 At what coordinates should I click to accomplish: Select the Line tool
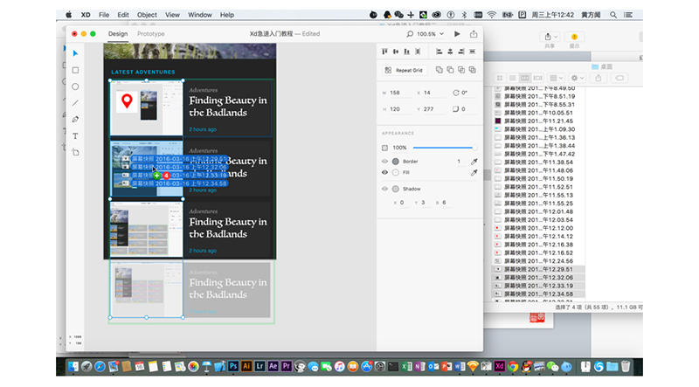(x=75, y=102)
